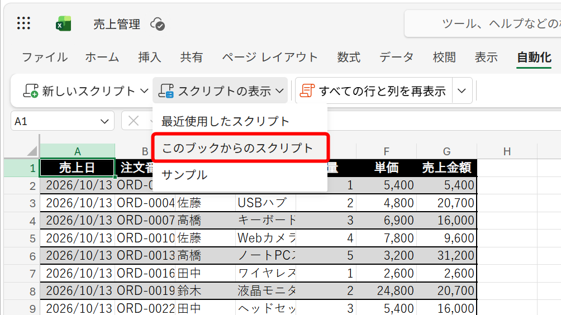Open the 校閲 tab
The height and width of the screenshot is (315, 561).
point(444,57)
